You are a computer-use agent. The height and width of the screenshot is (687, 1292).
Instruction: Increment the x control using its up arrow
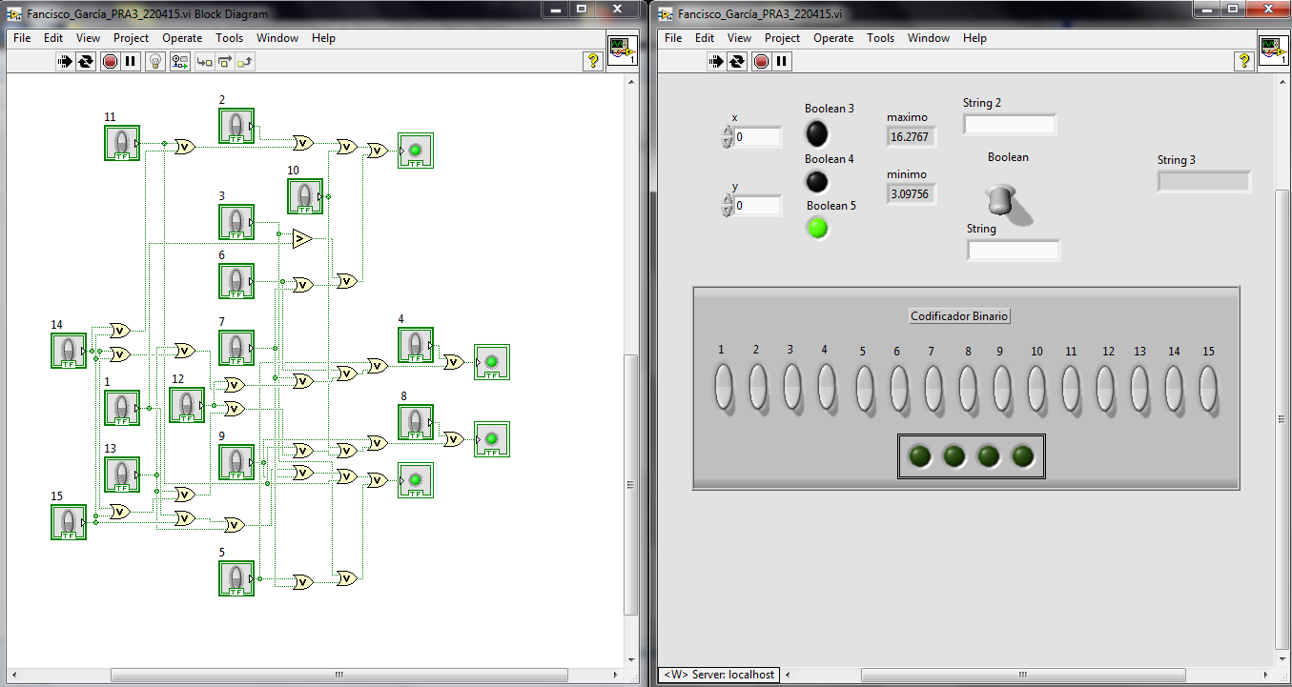(x=728, y=131)
